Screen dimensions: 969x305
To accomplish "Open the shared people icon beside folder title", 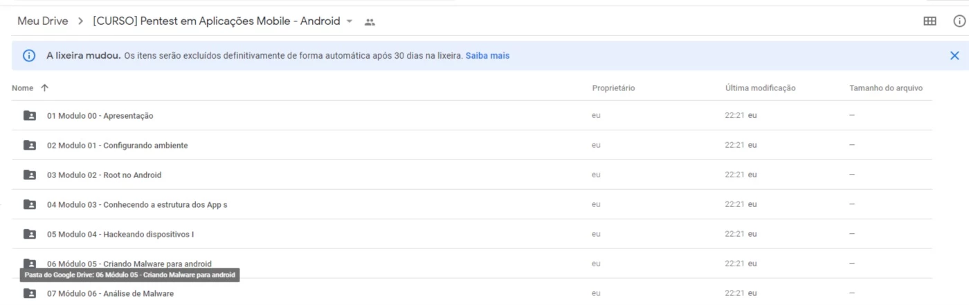I will click(x=370, y=22).
